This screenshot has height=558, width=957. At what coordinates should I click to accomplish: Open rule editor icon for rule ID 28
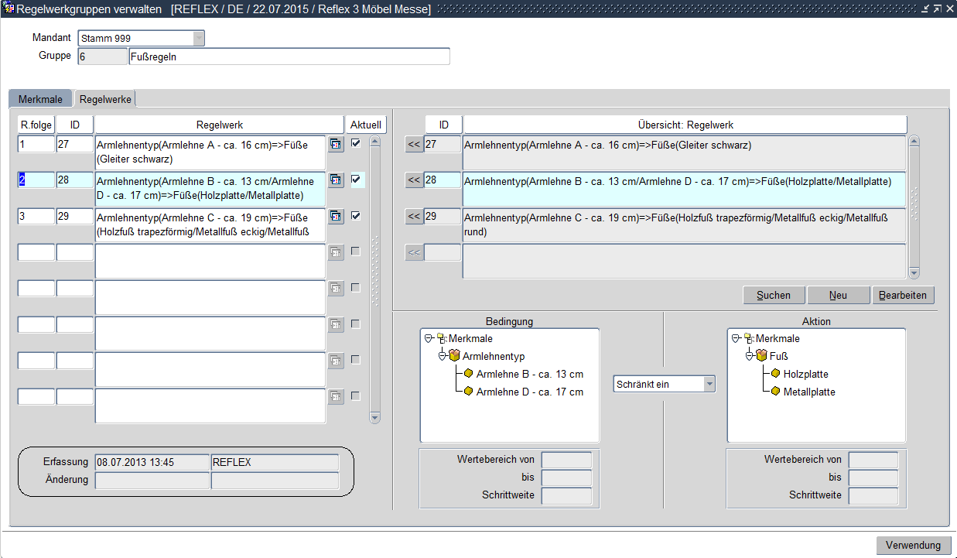[x=336, y=180]
